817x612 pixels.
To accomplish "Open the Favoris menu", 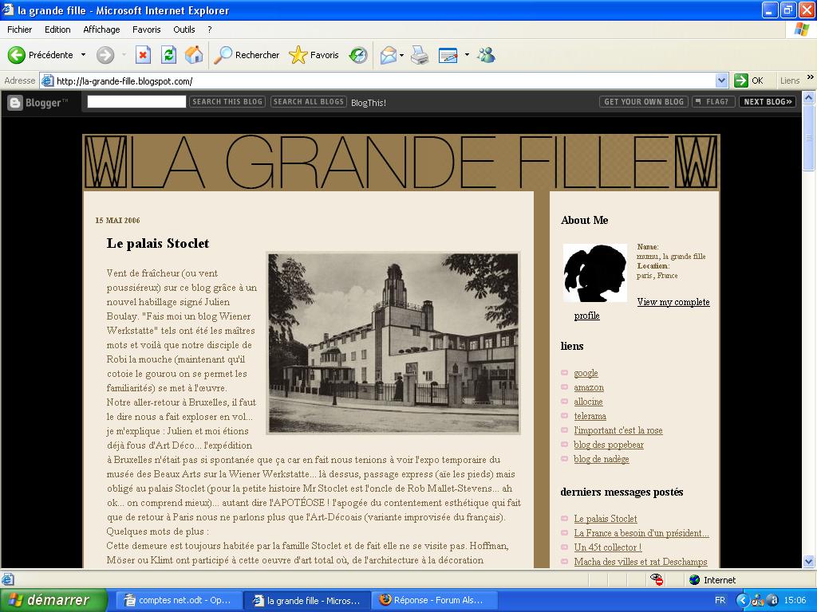I will pyautogui.click(x=147, y=29).
